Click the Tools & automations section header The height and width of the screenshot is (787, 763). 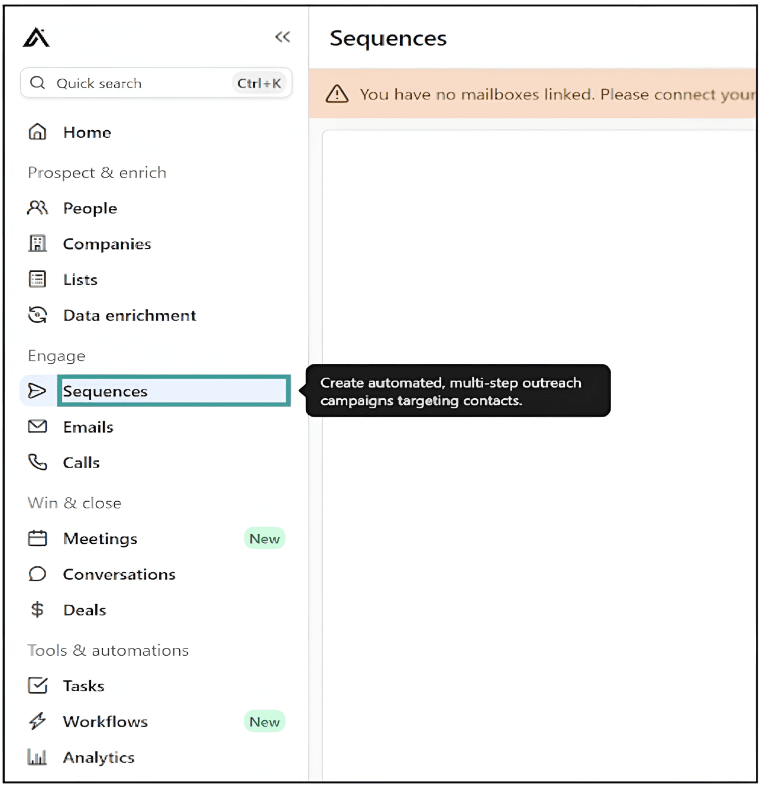(108, 650)
